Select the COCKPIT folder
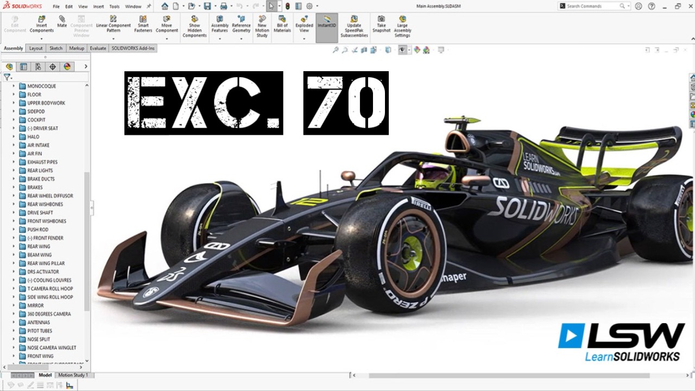 point(36,120)
